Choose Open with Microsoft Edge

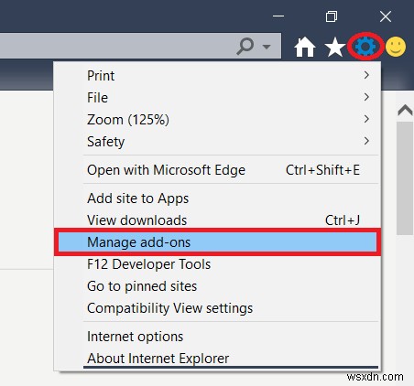217,170
